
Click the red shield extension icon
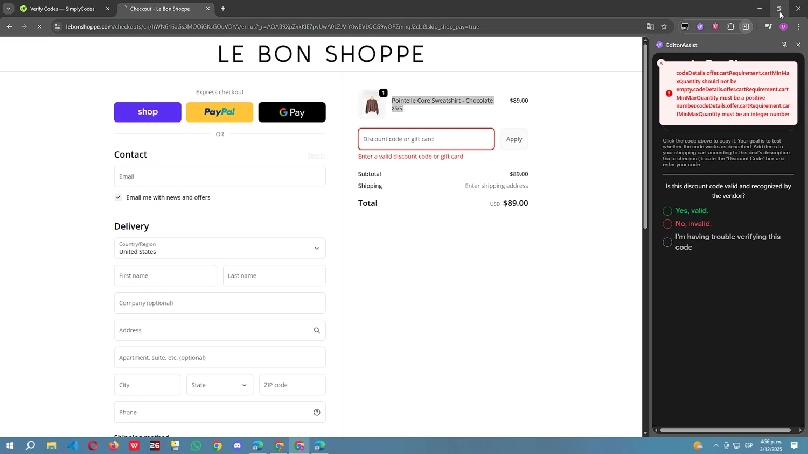(x=715, y=26)
